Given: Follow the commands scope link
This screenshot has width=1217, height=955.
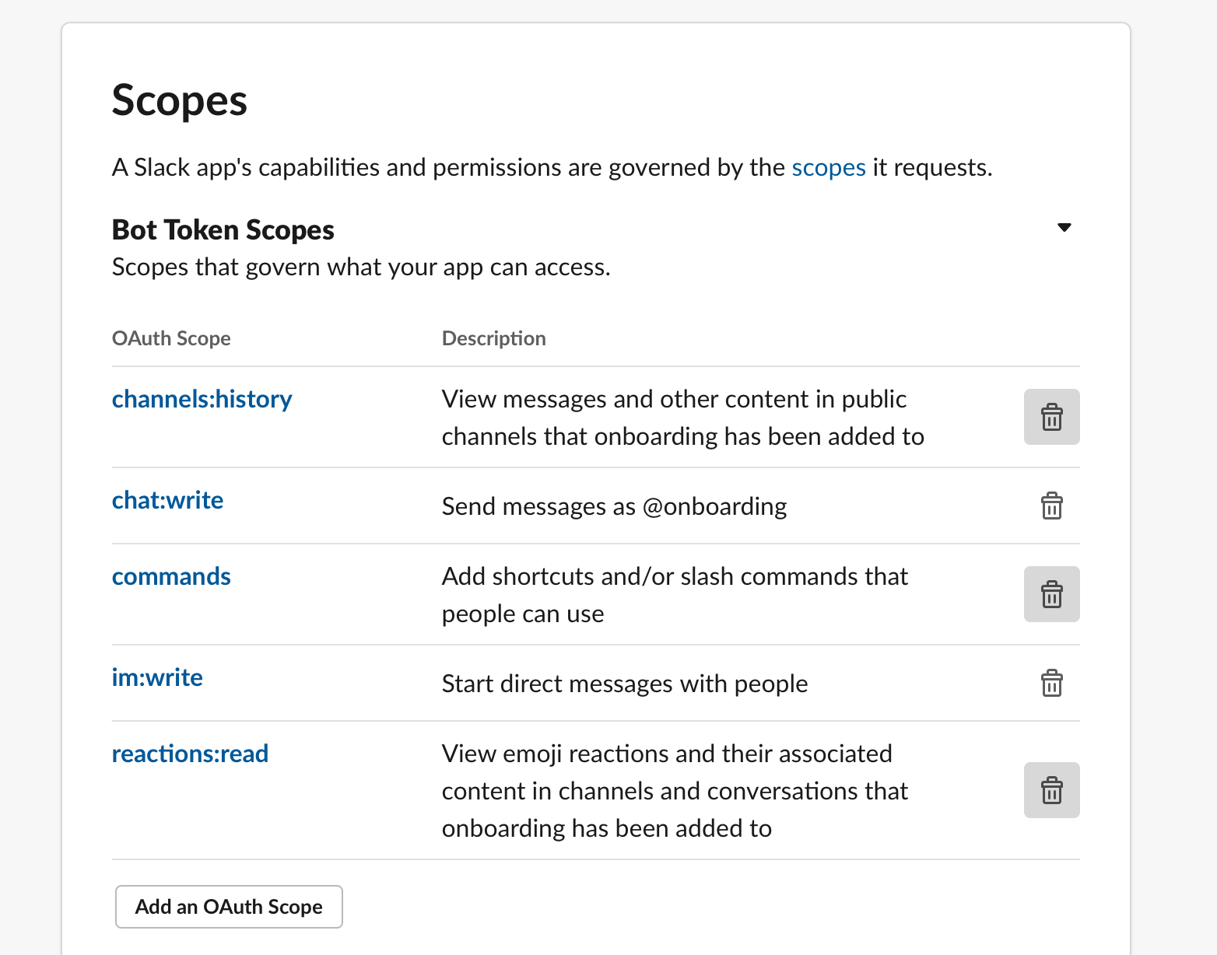Looking at the screenshot, I should point(171,576).
